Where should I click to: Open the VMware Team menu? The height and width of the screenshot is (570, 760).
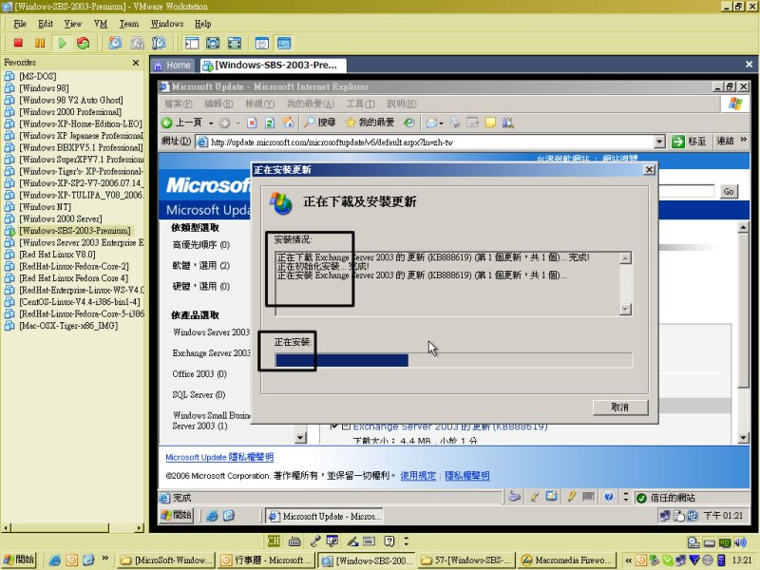click(129, 24)
